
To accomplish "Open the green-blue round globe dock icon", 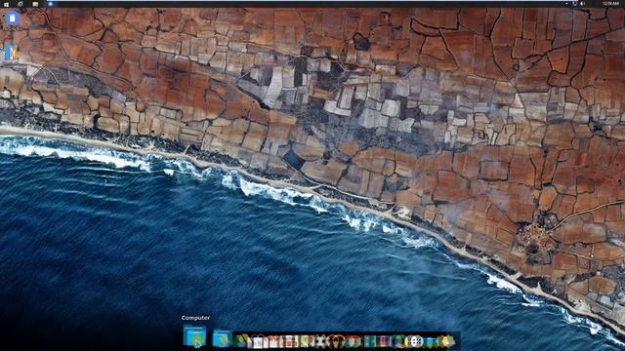I will 398,341.
